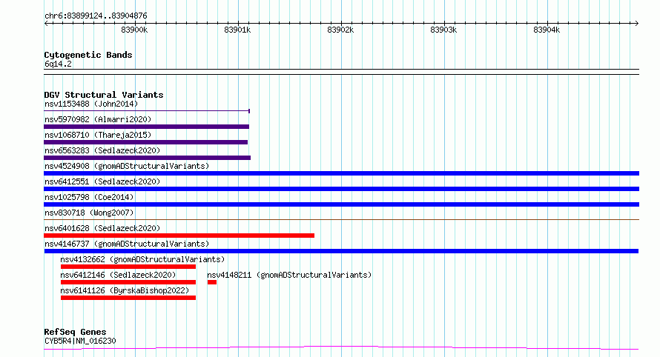Click the 83904k ruler position
The width and height of the screenshot is (660, 357).
click(547, 30)
